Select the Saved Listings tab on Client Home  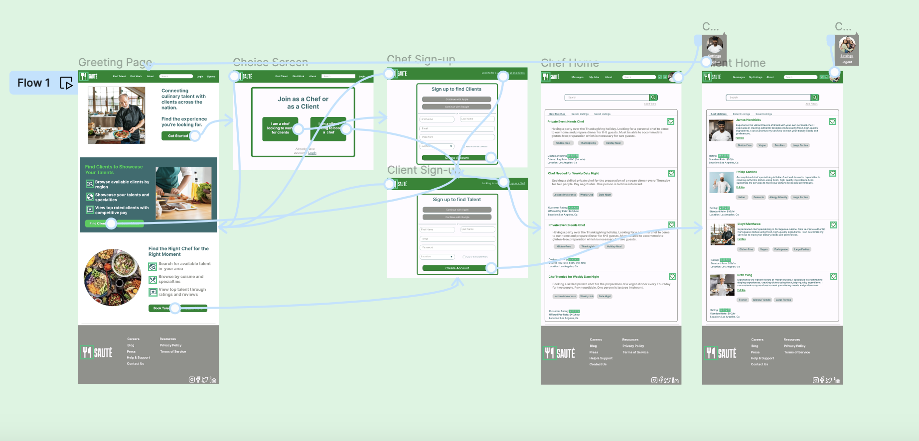764,114
